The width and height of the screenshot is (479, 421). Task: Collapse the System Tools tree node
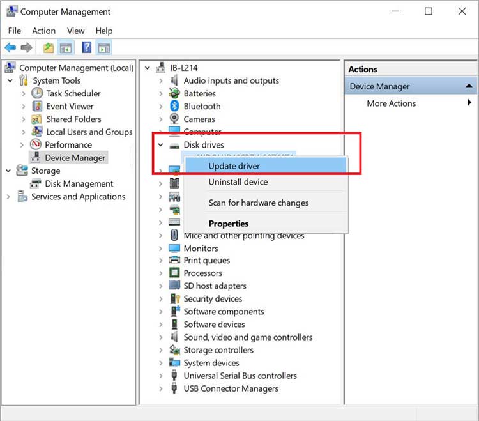(10, 81)
